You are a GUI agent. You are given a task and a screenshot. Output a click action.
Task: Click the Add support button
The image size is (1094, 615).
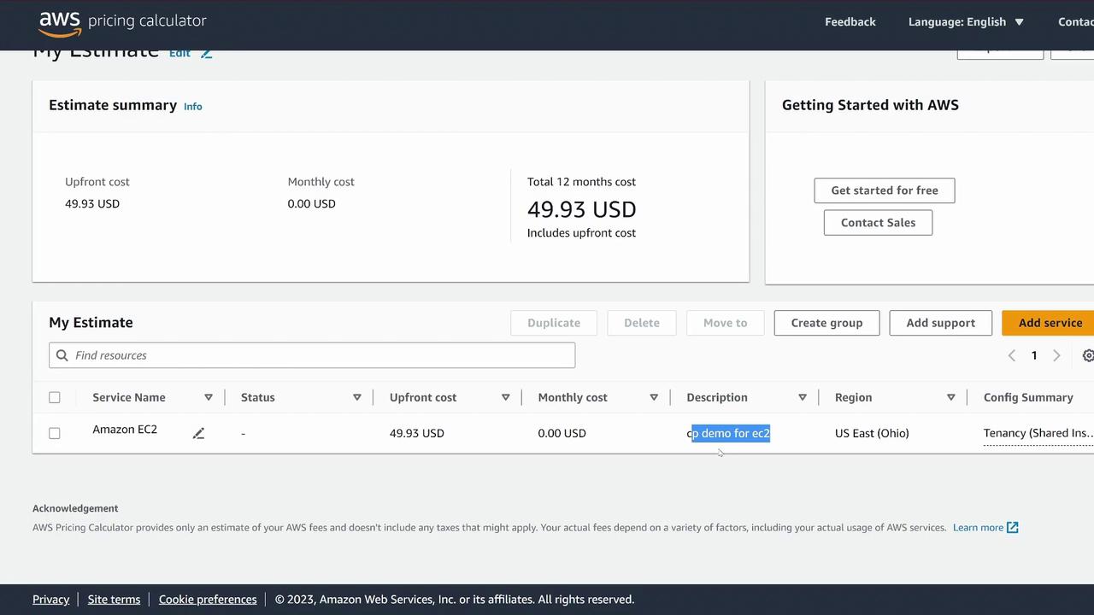click(x=940, y=323)
